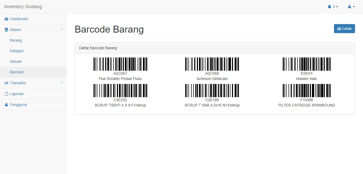Click the code label 'A2C068'
363x174 pixels.
coord(212,74)
